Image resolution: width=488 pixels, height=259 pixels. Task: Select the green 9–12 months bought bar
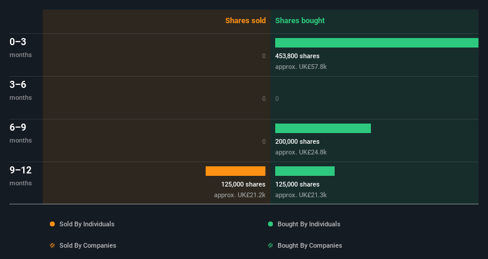click(x=305, y=171)
